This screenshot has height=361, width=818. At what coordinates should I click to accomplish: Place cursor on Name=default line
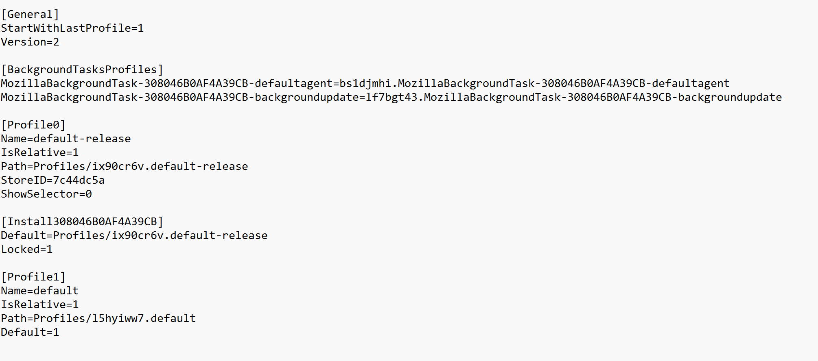click(x=40, y=291)
